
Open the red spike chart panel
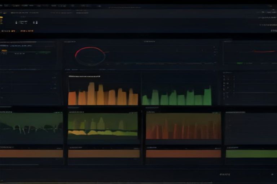(x=184, y=126)
